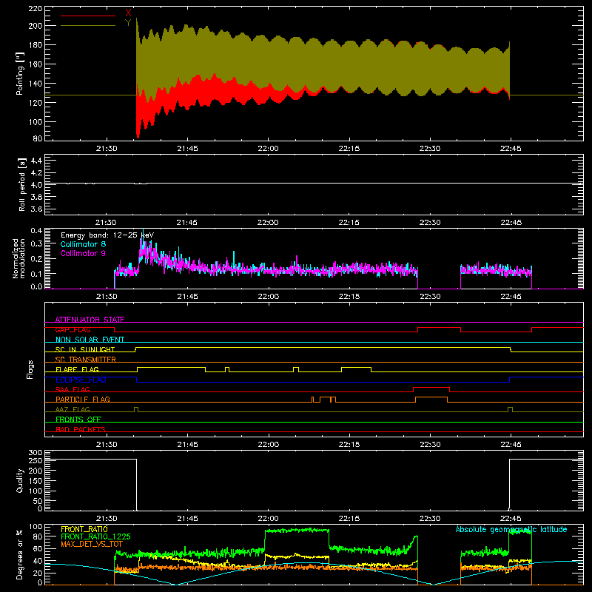This screenshot has width=592, height=592.
Task: Click the 3.6 tick on Roll period axis
Action: (36, 209)
